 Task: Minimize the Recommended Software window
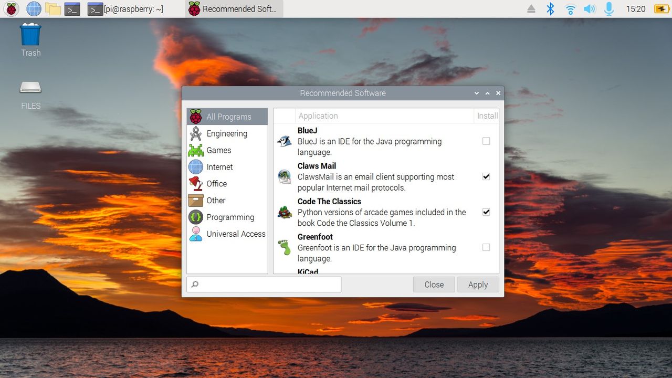(477, 93)
